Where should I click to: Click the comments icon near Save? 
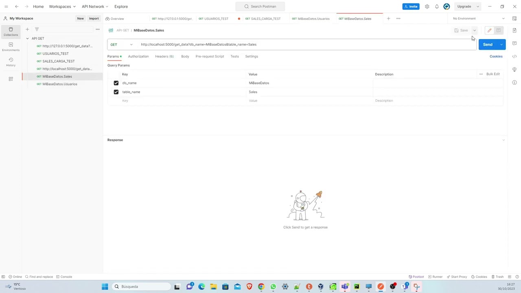[498, 30]
